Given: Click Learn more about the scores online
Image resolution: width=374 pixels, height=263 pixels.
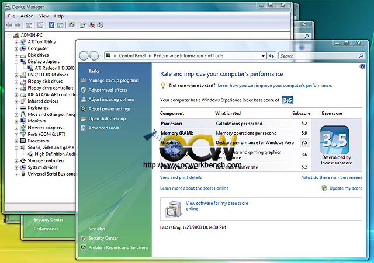Looking at the screenshot, I should tap(194, 188).
